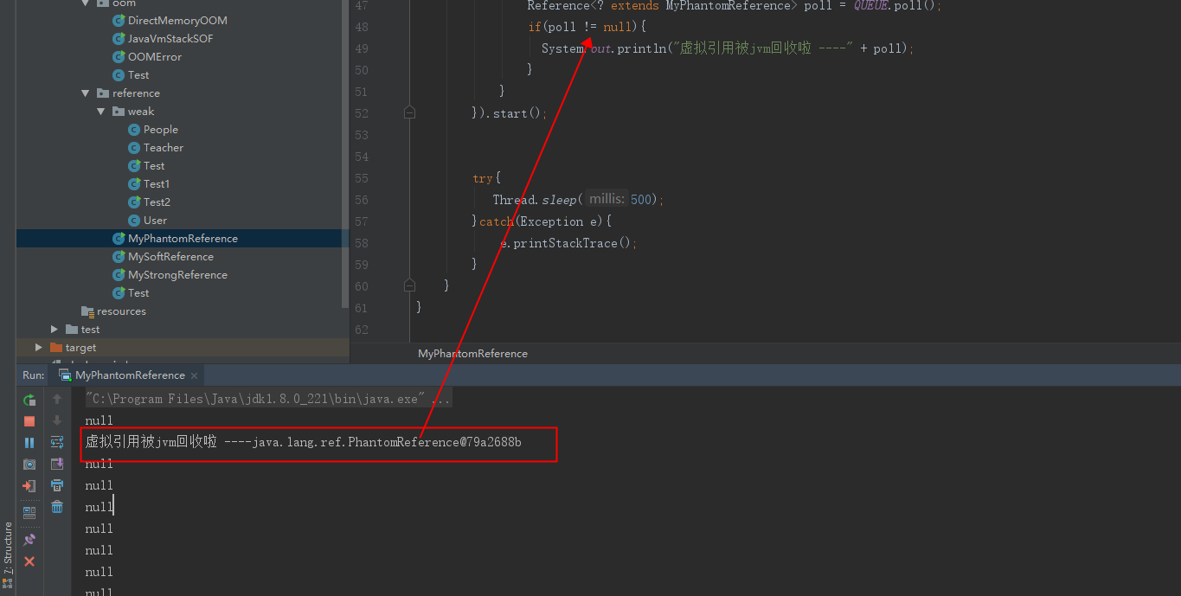Click the MyPhantomReference breadcrumb below the editor
This screenshot has width=1181, height=596.
[472, 353]
